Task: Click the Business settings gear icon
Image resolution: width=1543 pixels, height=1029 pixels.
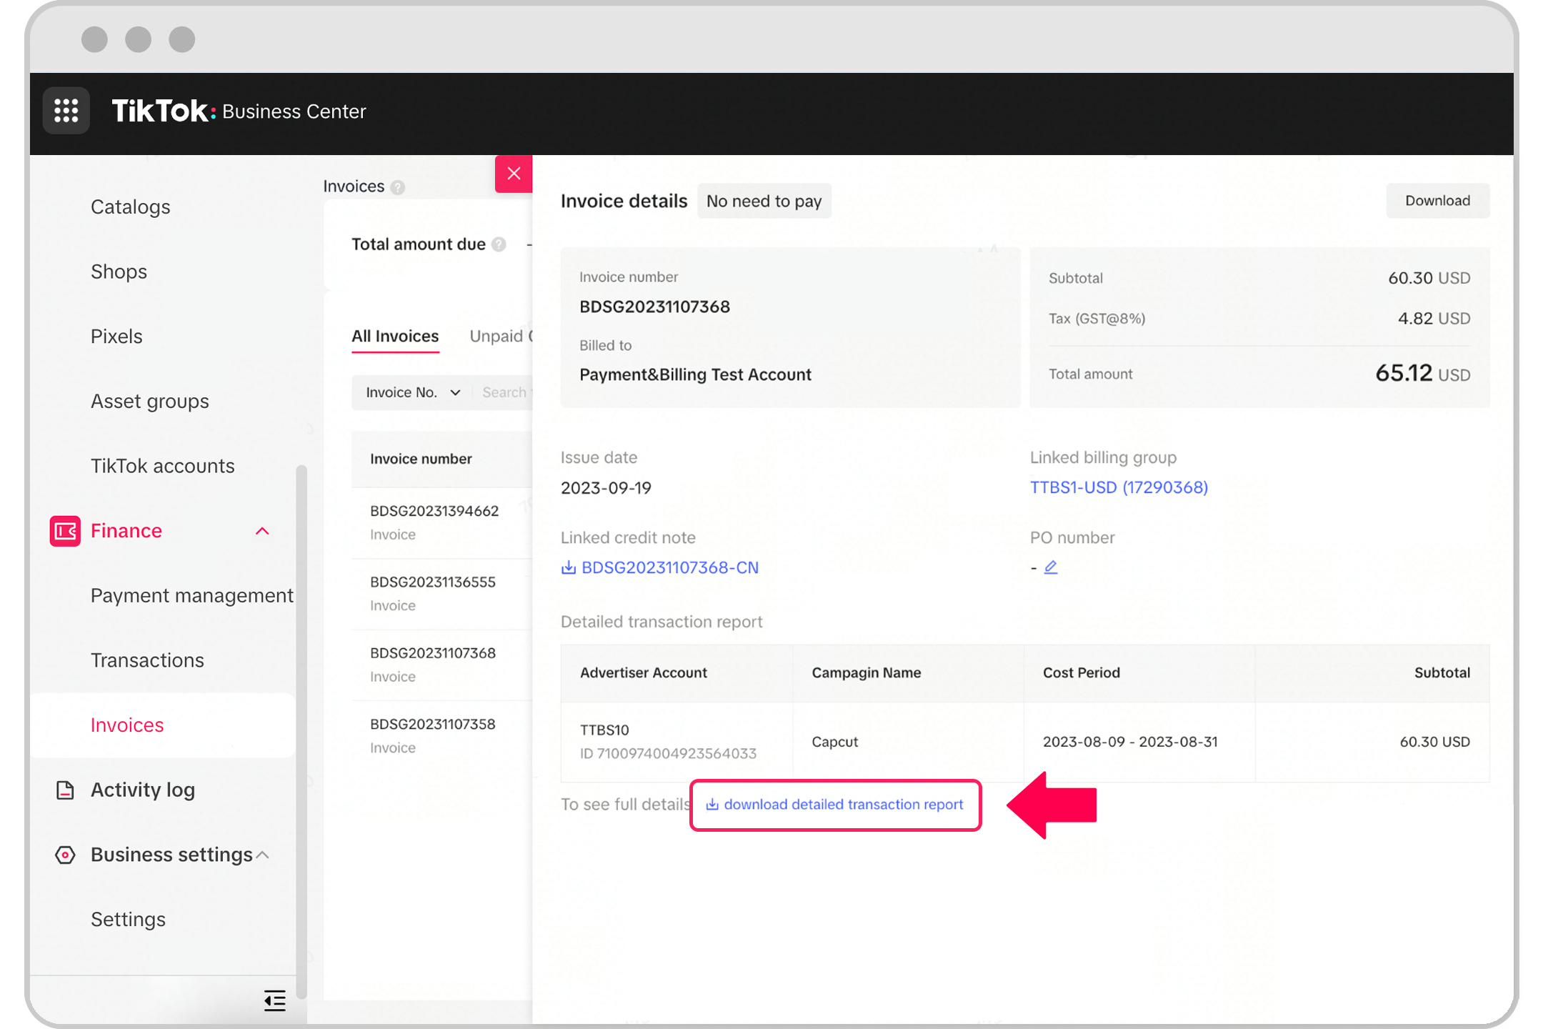Action: tap(65, 855)
